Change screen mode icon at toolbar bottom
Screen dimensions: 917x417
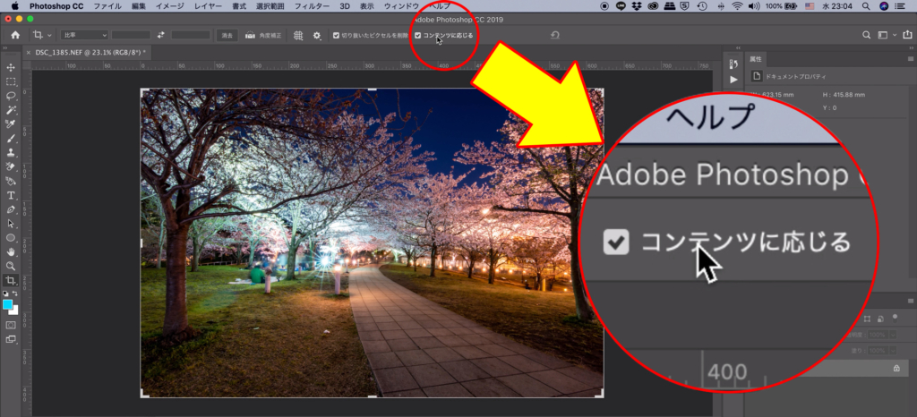click(11, 339)
